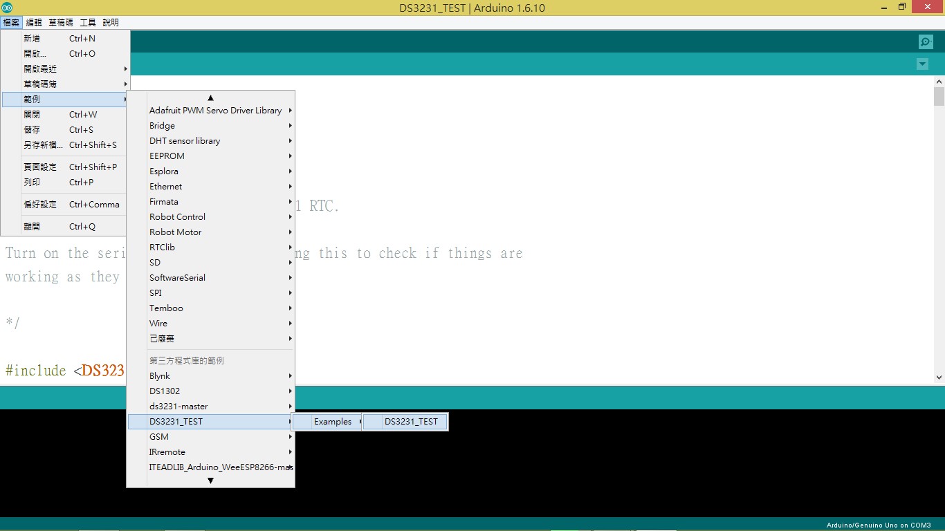Open the 草稿碼 menu
The height and width of the screenshot is (531, 945).
pos(61,23)
